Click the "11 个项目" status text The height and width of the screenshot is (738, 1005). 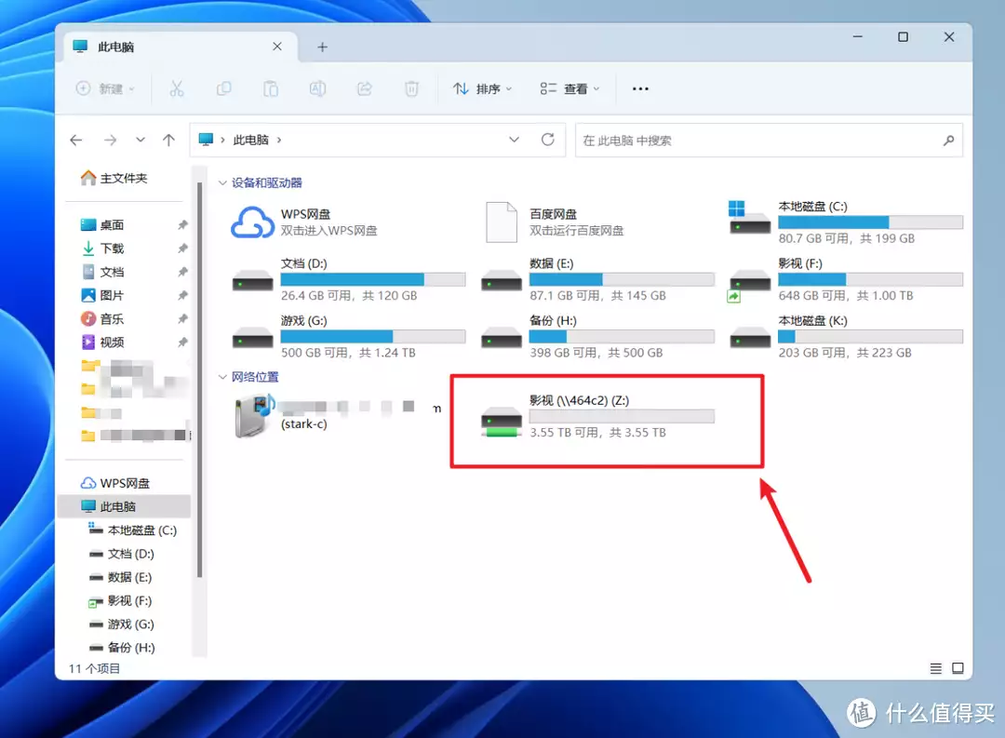point(94,668)
